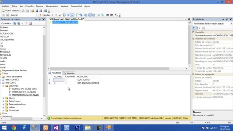
Task: Click the Windows Start button
Action: click(4, 128)
